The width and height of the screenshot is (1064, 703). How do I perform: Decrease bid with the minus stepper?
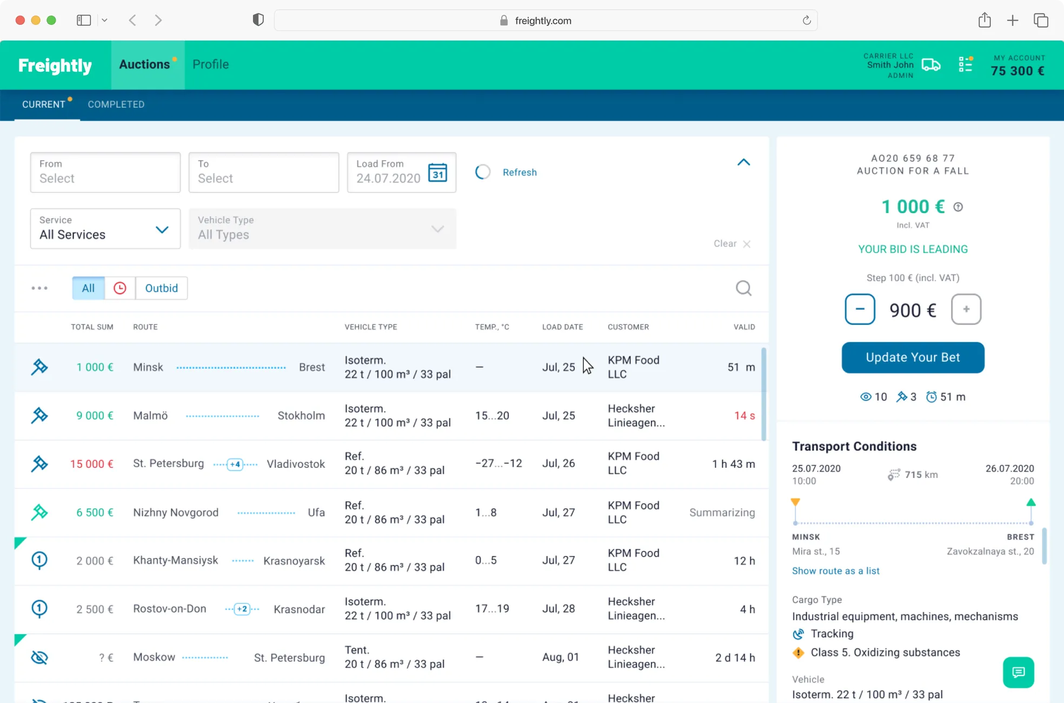860,309
